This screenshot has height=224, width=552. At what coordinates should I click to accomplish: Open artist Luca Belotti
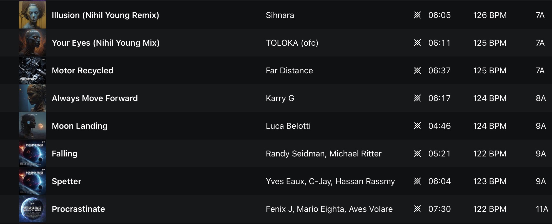click(x=288, y=126)
